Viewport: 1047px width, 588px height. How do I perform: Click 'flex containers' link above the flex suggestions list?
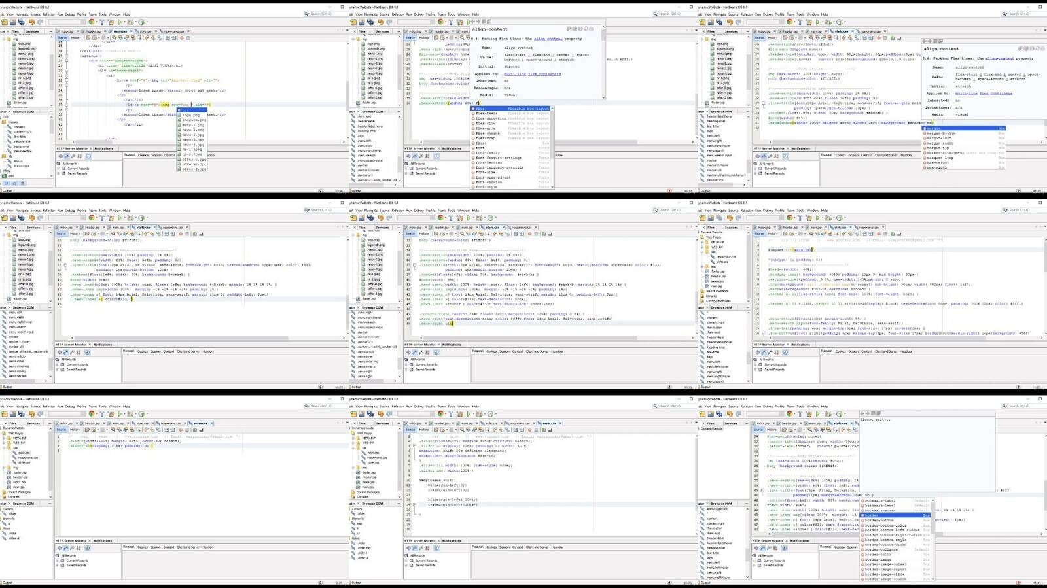tap(544, 74)
